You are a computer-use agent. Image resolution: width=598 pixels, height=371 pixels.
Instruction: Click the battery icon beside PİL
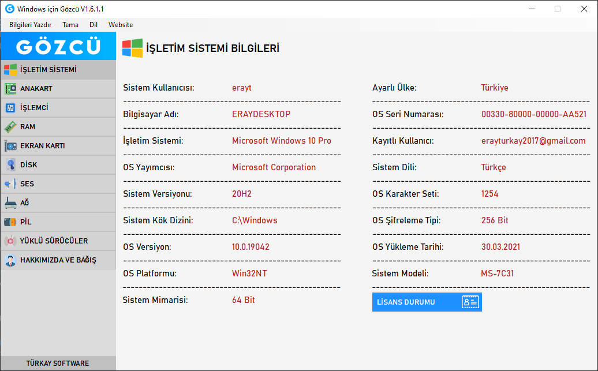click(10, 222)
